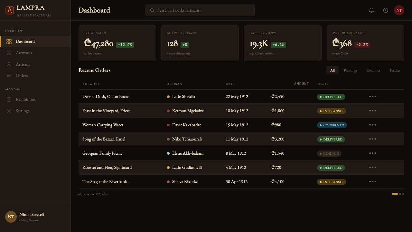
Task: Focus the Search artworks, artisans field
Action: [x=200, y=10]
